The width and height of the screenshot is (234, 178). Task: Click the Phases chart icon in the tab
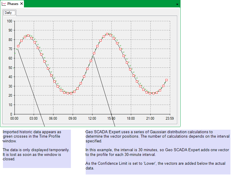pyautogui.click(x=4, y=4)
